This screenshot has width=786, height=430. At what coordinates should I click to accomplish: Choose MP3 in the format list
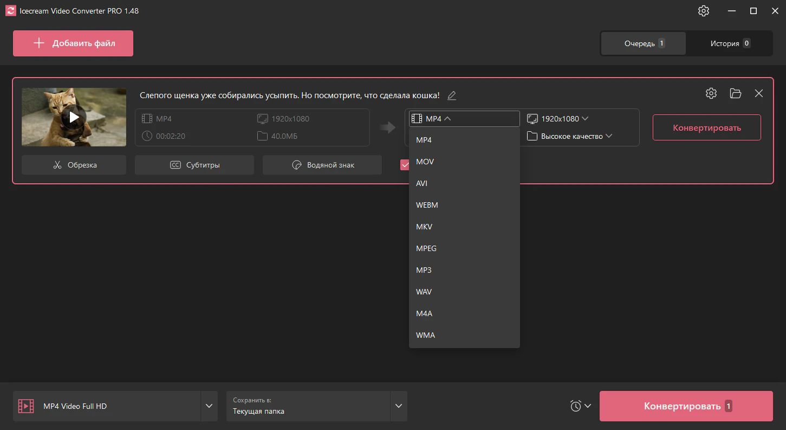pos(424,270)
